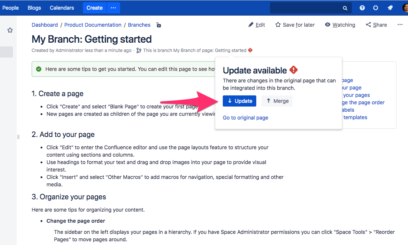Click the sidebar resize handle
Screen dimensions: 408x245
click(18, 137)
